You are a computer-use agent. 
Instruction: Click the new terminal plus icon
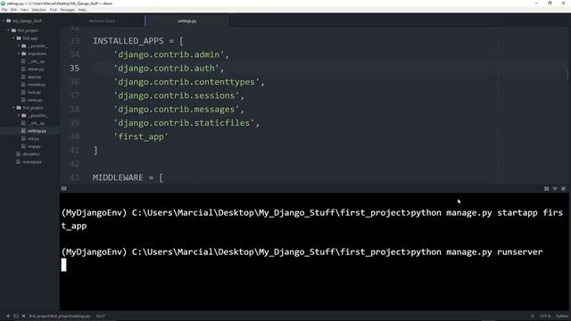8,316
